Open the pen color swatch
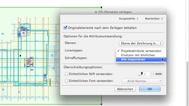 [157, 74]
